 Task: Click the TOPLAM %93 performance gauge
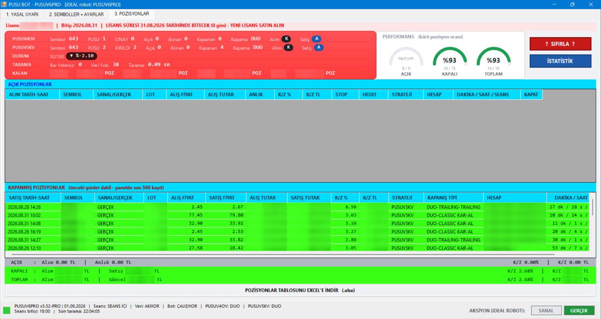click(493, 60)
